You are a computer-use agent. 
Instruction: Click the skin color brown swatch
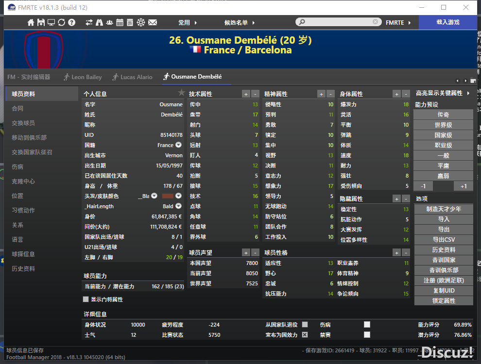pos(168,196)
